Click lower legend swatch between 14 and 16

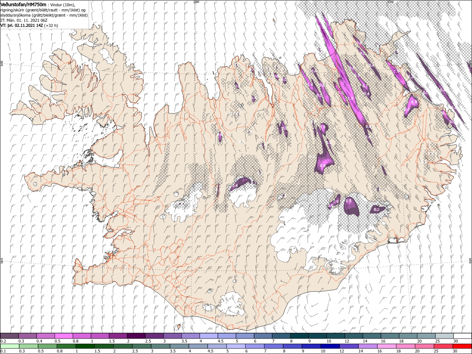pyautogui.click(x=368, y=346)
